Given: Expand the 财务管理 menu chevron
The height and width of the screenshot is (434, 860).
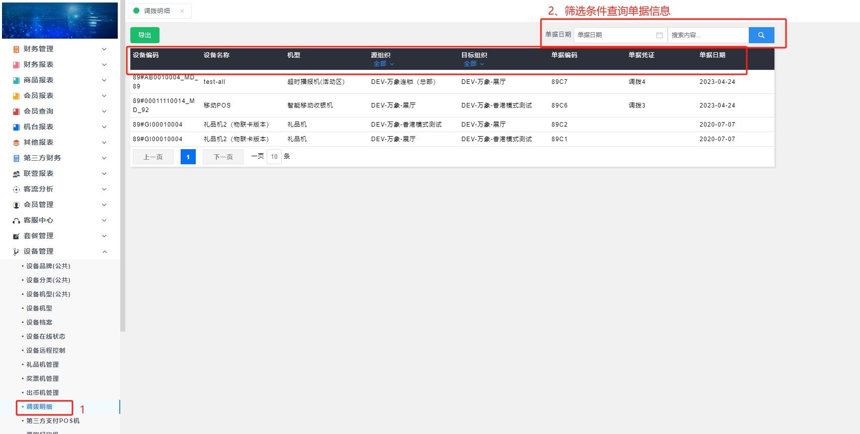Looking at the screenshot, I should click(x=104, y=49).
